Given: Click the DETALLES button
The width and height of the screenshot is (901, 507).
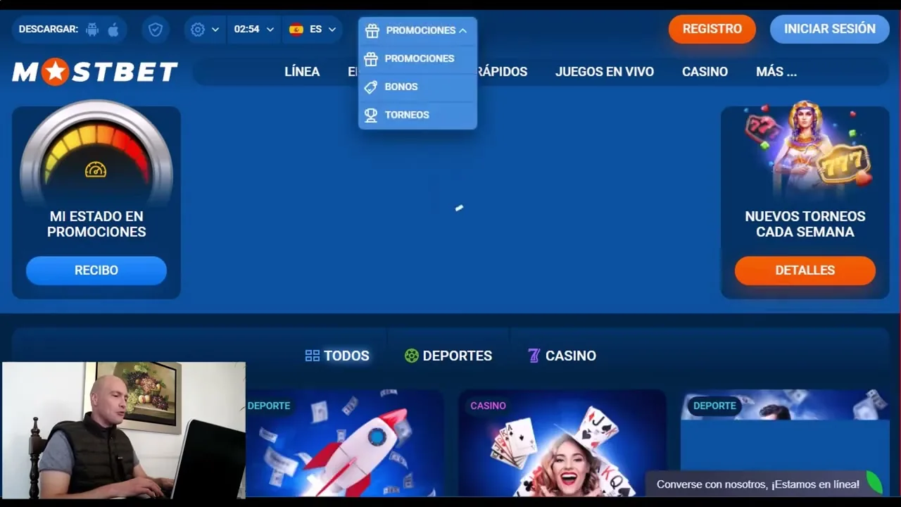Looking at the screenshot, I should click(805, 270).
